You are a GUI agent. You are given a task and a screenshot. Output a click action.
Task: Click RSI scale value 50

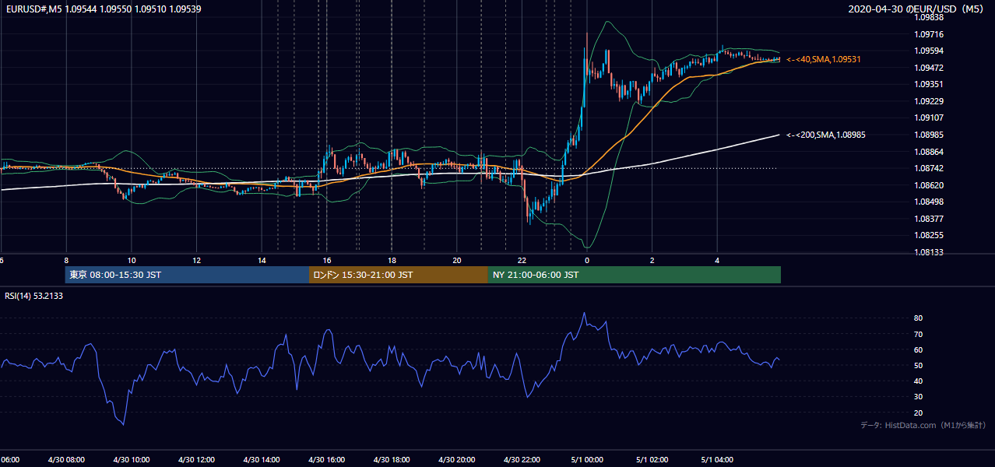918,365
